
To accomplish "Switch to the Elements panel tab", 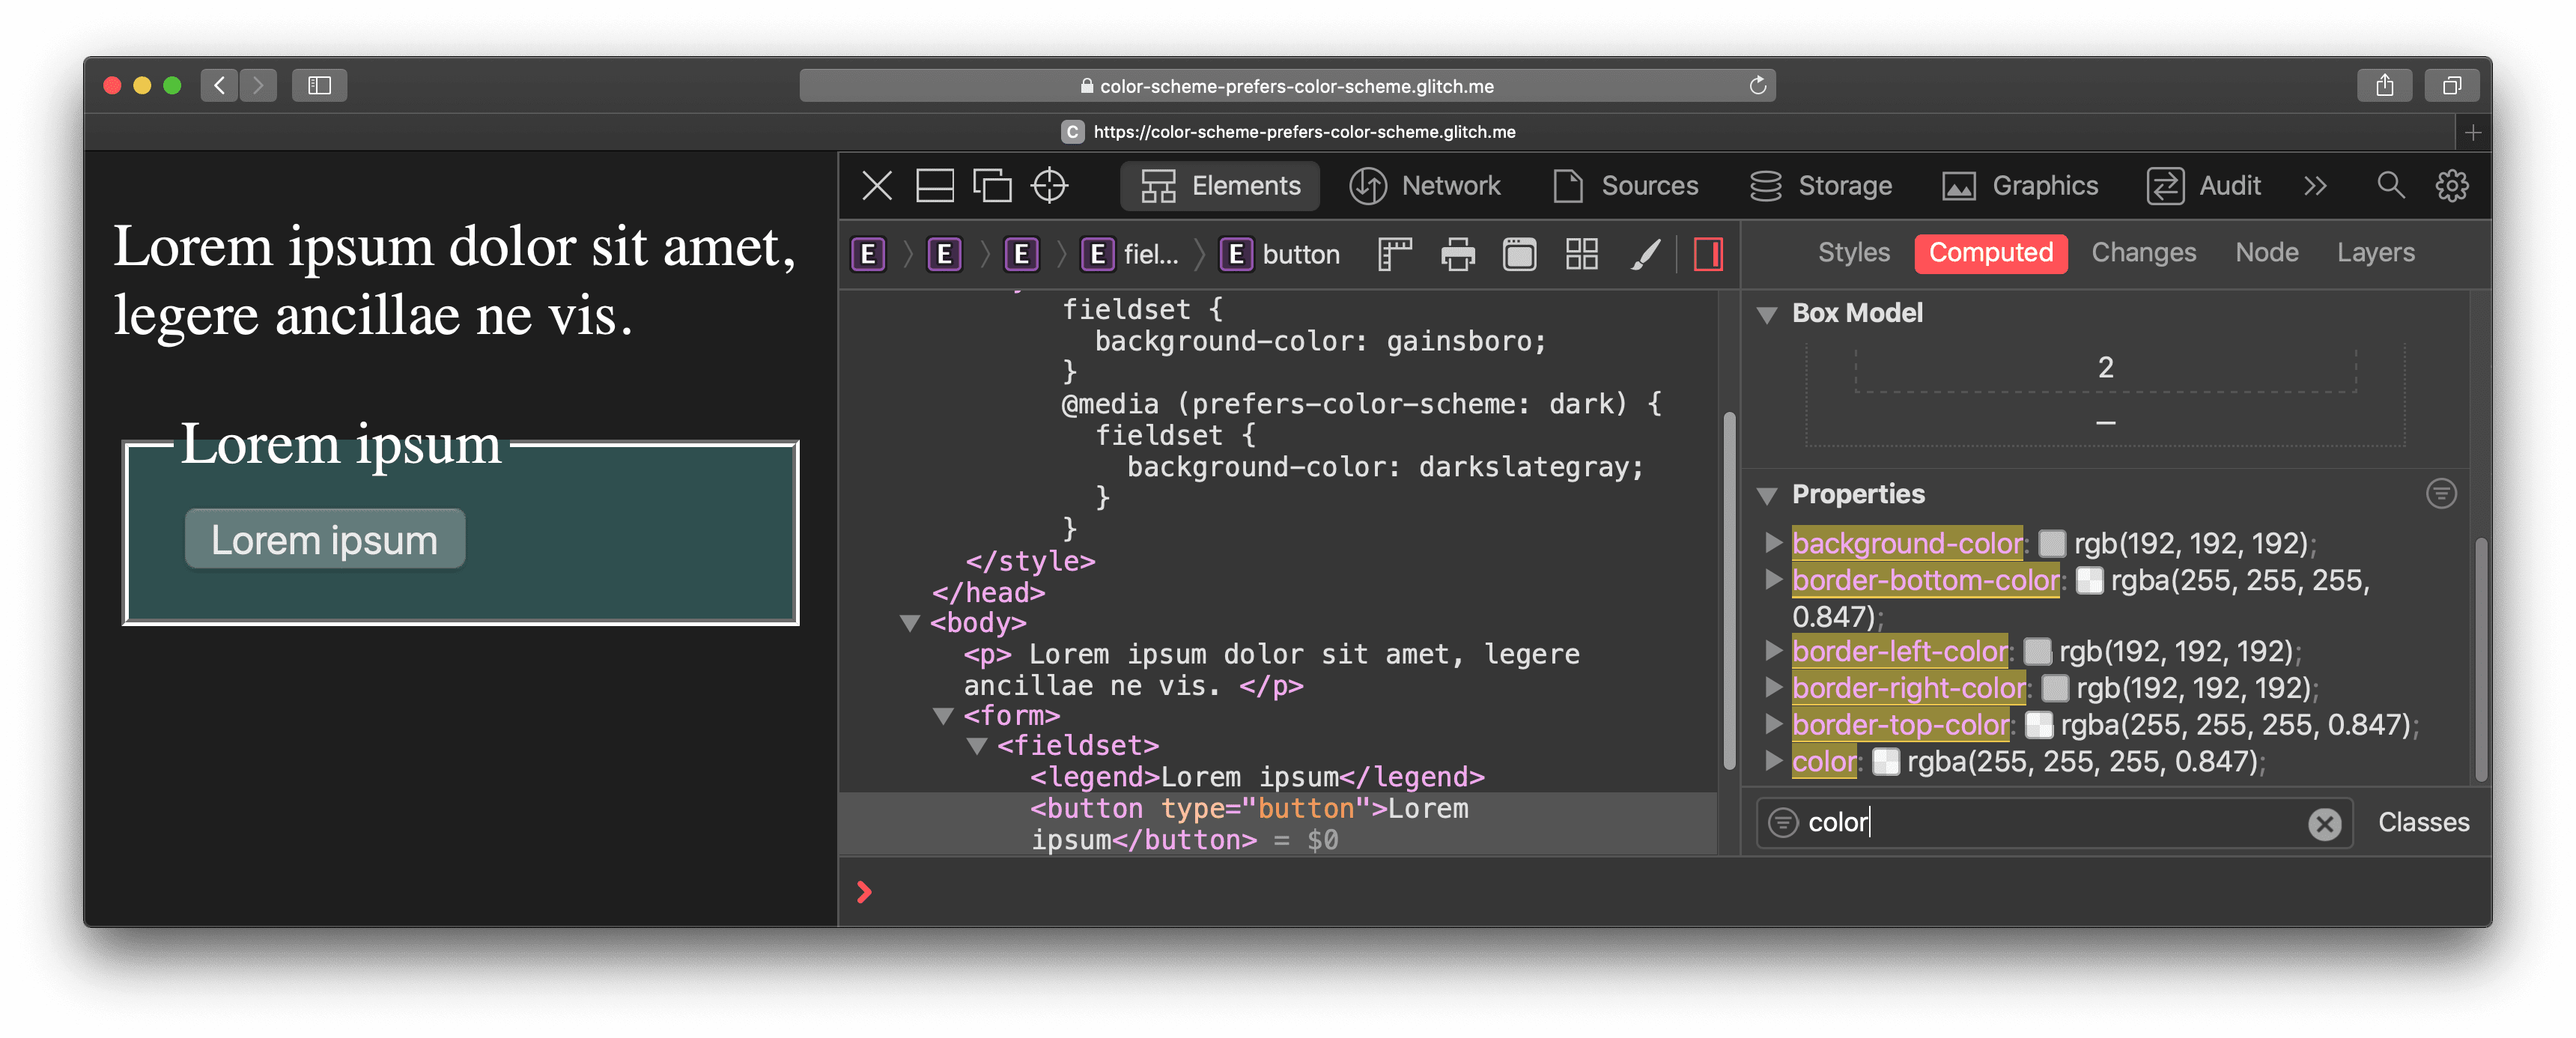I will click(1222, 186).
